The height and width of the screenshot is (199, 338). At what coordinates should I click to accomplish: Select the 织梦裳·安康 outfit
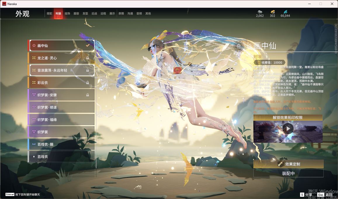pos(61,95)
